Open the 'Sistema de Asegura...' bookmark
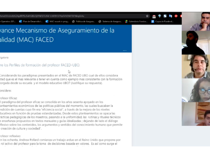The width and height of the screenshot is (210, 158). tap(110, 21)
